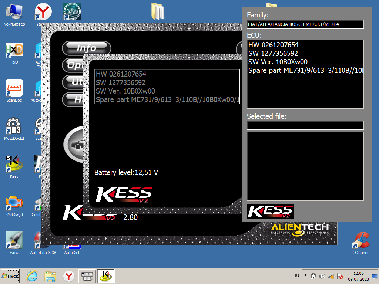Image resolution: width=379 pixels, height=284 pixels.
Task: Click the car icon in KESS window
Action: [73, 145]
